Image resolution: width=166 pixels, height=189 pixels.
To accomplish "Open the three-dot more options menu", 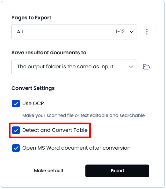I will click(147, 32).
